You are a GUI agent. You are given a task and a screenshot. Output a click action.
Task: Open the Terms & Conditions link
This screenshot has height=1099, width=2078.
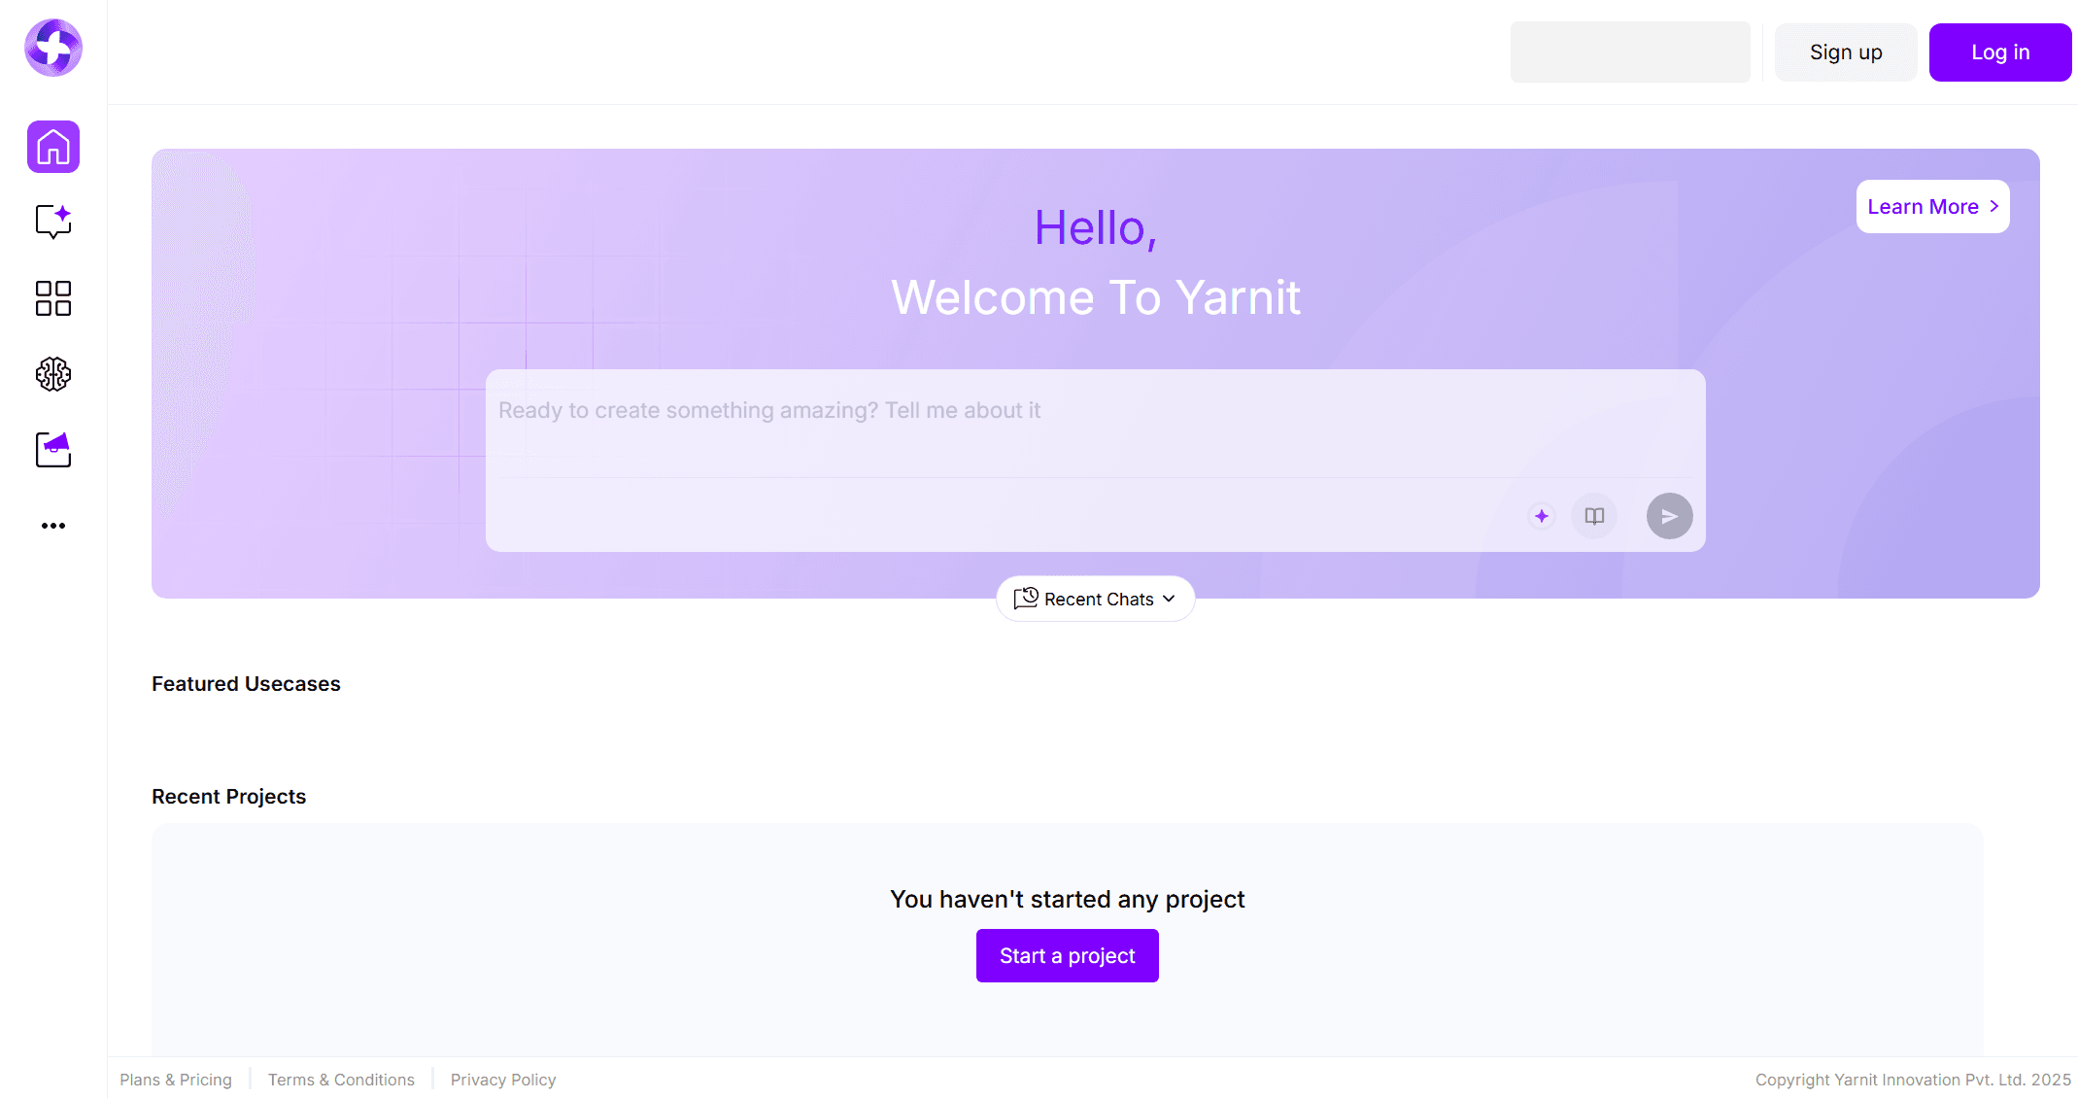click(341, 1080)
